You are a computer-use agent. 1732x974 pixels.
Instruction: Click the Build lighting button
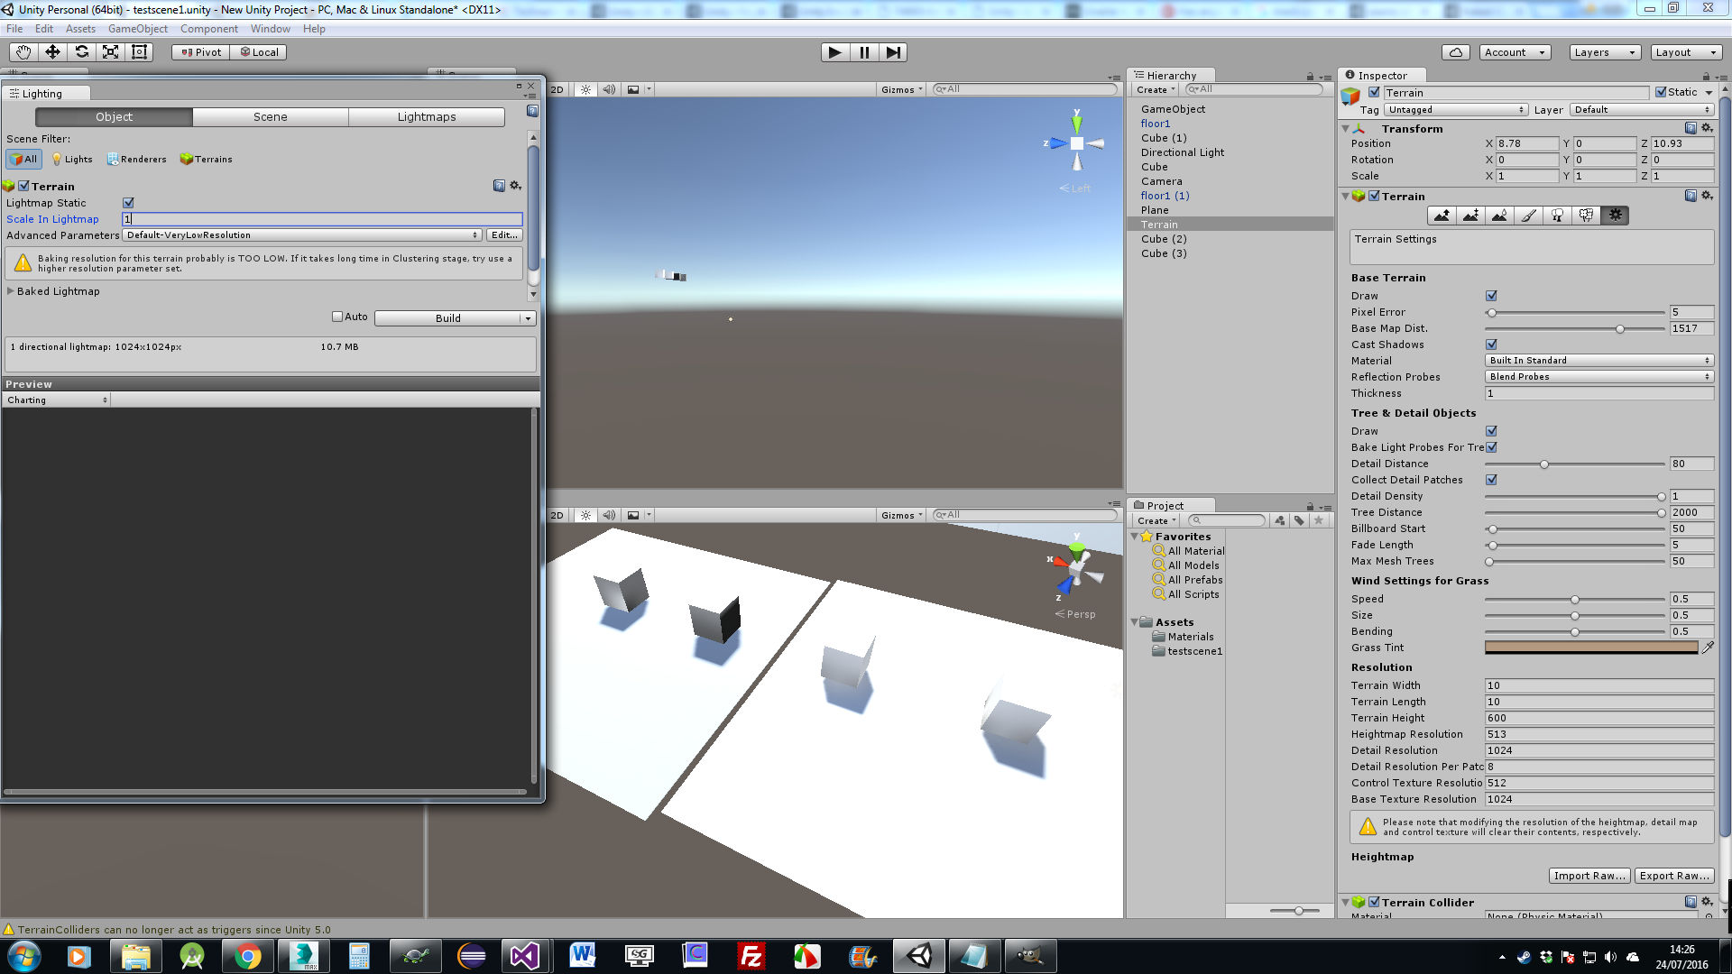click(x=447, y=318)
